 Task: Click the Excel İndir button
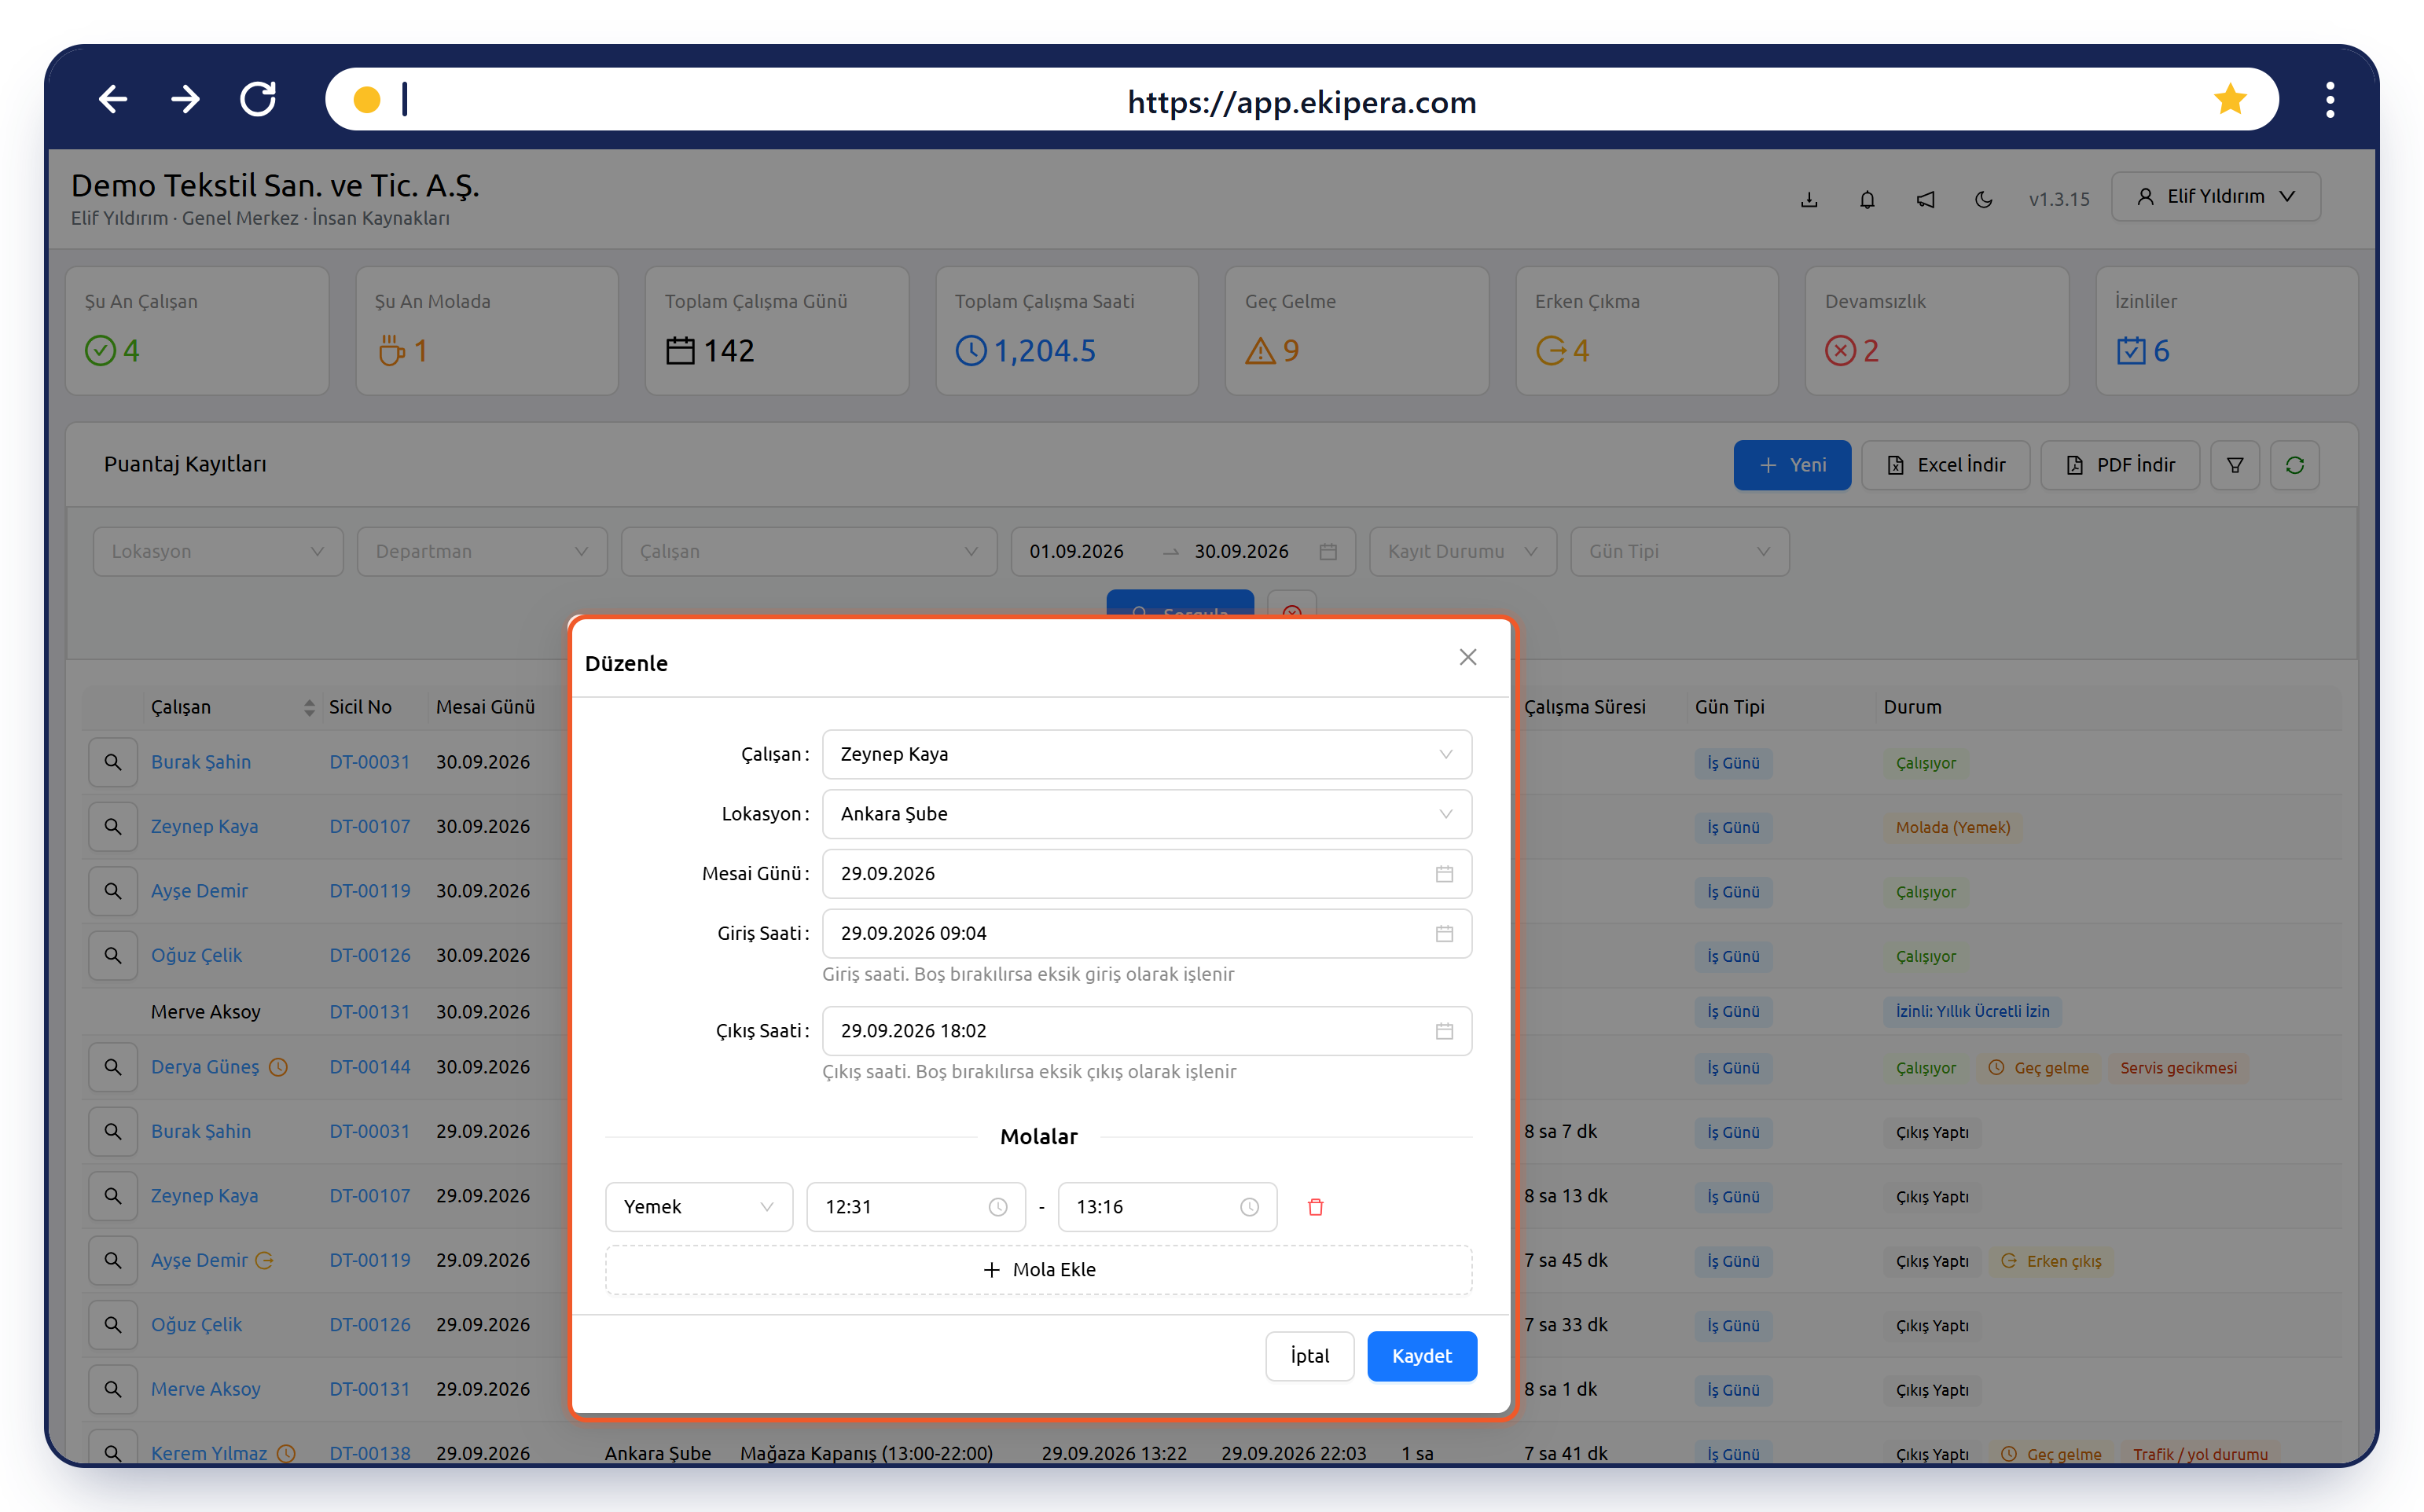click(x=1945, y=465)
